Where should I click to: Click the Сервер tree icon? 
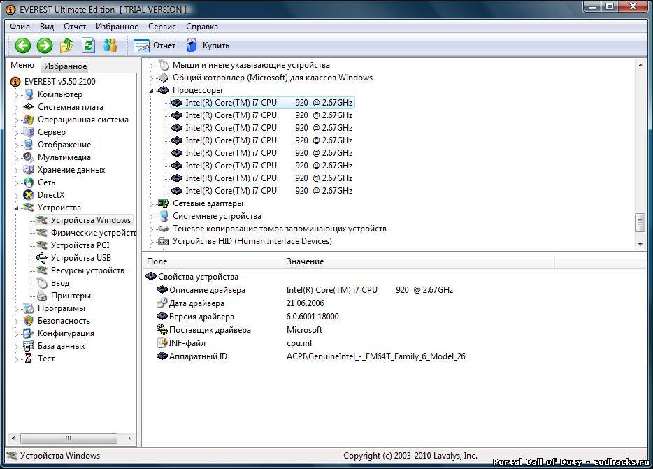tap(29, 132)
